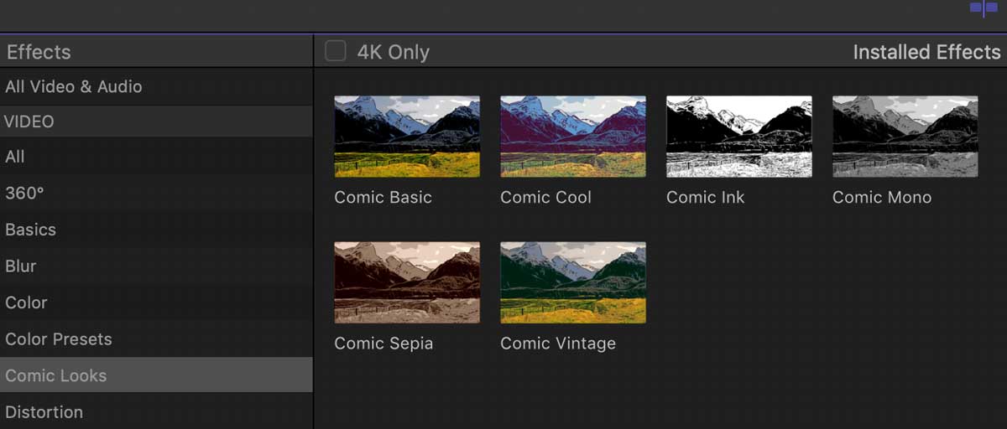Open the Color Presets category
This screenshot has width=1007, height=429.
point(156,339)
